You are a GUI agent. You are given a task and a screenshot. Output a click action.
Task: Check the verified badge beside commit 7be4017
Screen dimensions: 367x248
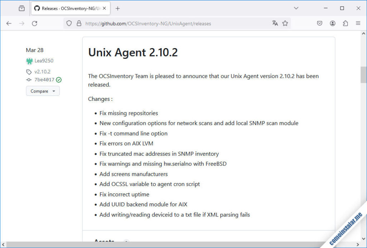point(58,80)
